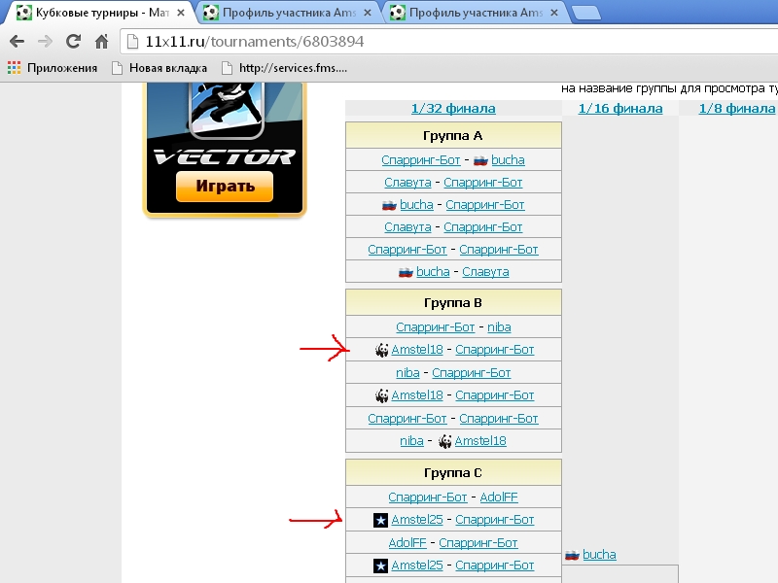The width and height of the screenshot is (778, 583).
Task: Close the Кубковые турниры tab
Action: [181, 13]
